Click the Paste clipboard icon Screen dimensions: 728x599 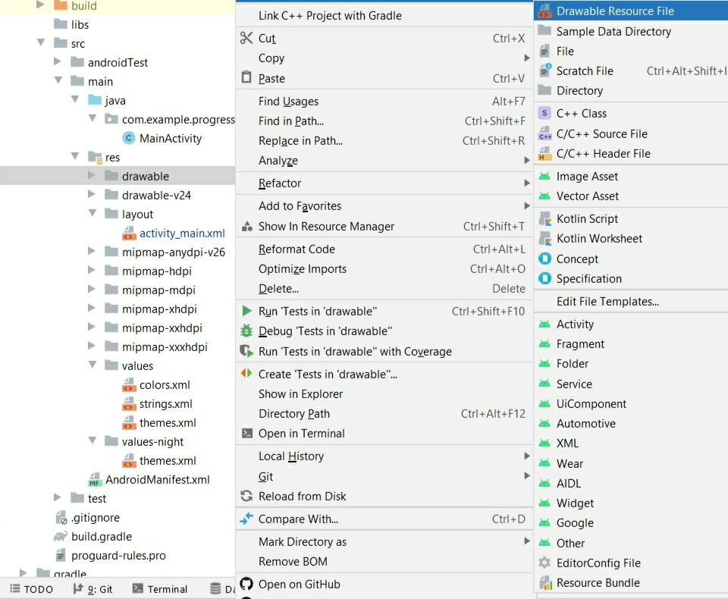[246, 77]
